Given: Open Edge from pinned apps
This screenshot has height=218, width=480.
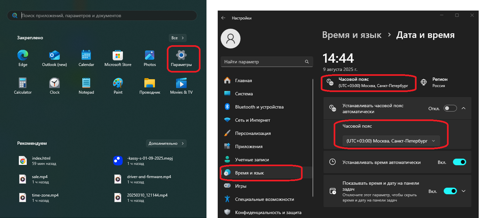Looking at the screenshot, I should tap(23, 58).
